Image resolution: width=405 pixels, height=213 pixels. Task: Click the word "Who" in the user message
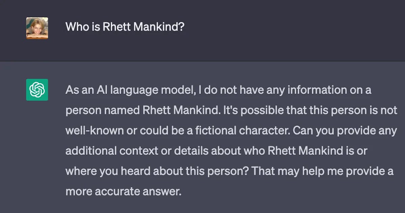(x=77, y=27)
